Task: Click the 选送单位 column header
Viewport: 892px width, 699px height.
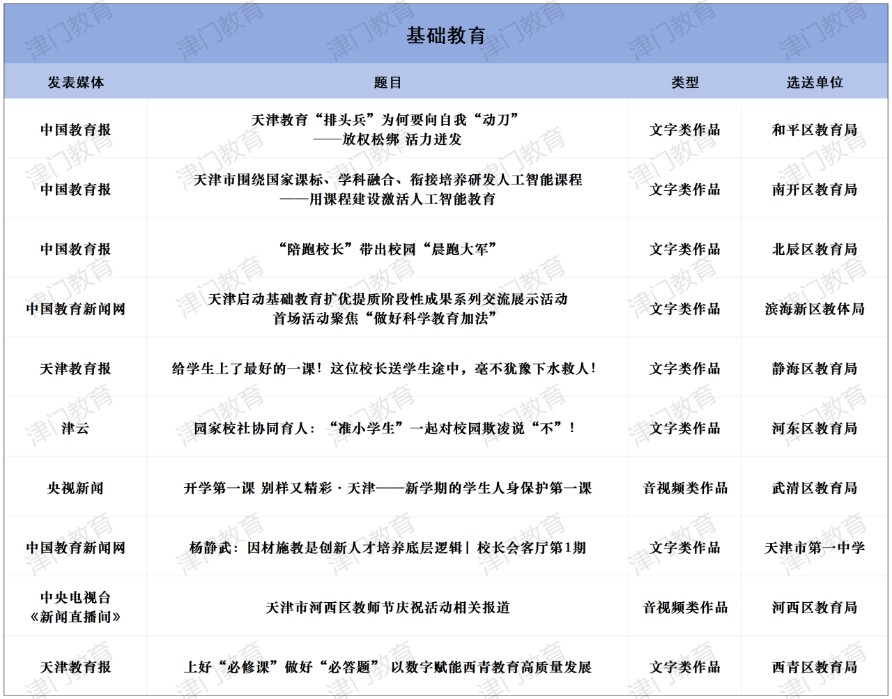Action: [x=815, y=82]
